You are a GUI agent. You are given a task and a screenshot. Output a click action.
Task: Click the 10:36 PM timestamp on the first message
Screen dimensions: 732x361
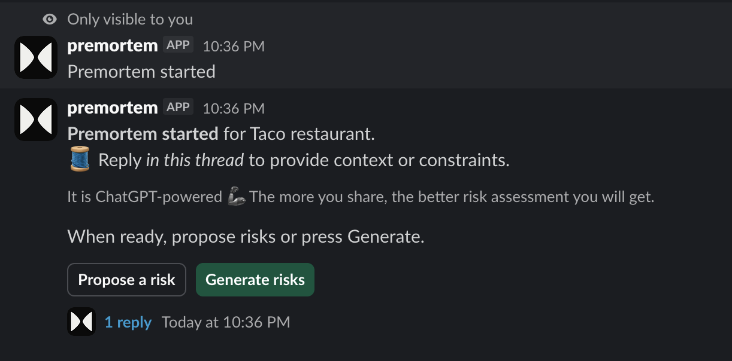[x=234, y=46]
